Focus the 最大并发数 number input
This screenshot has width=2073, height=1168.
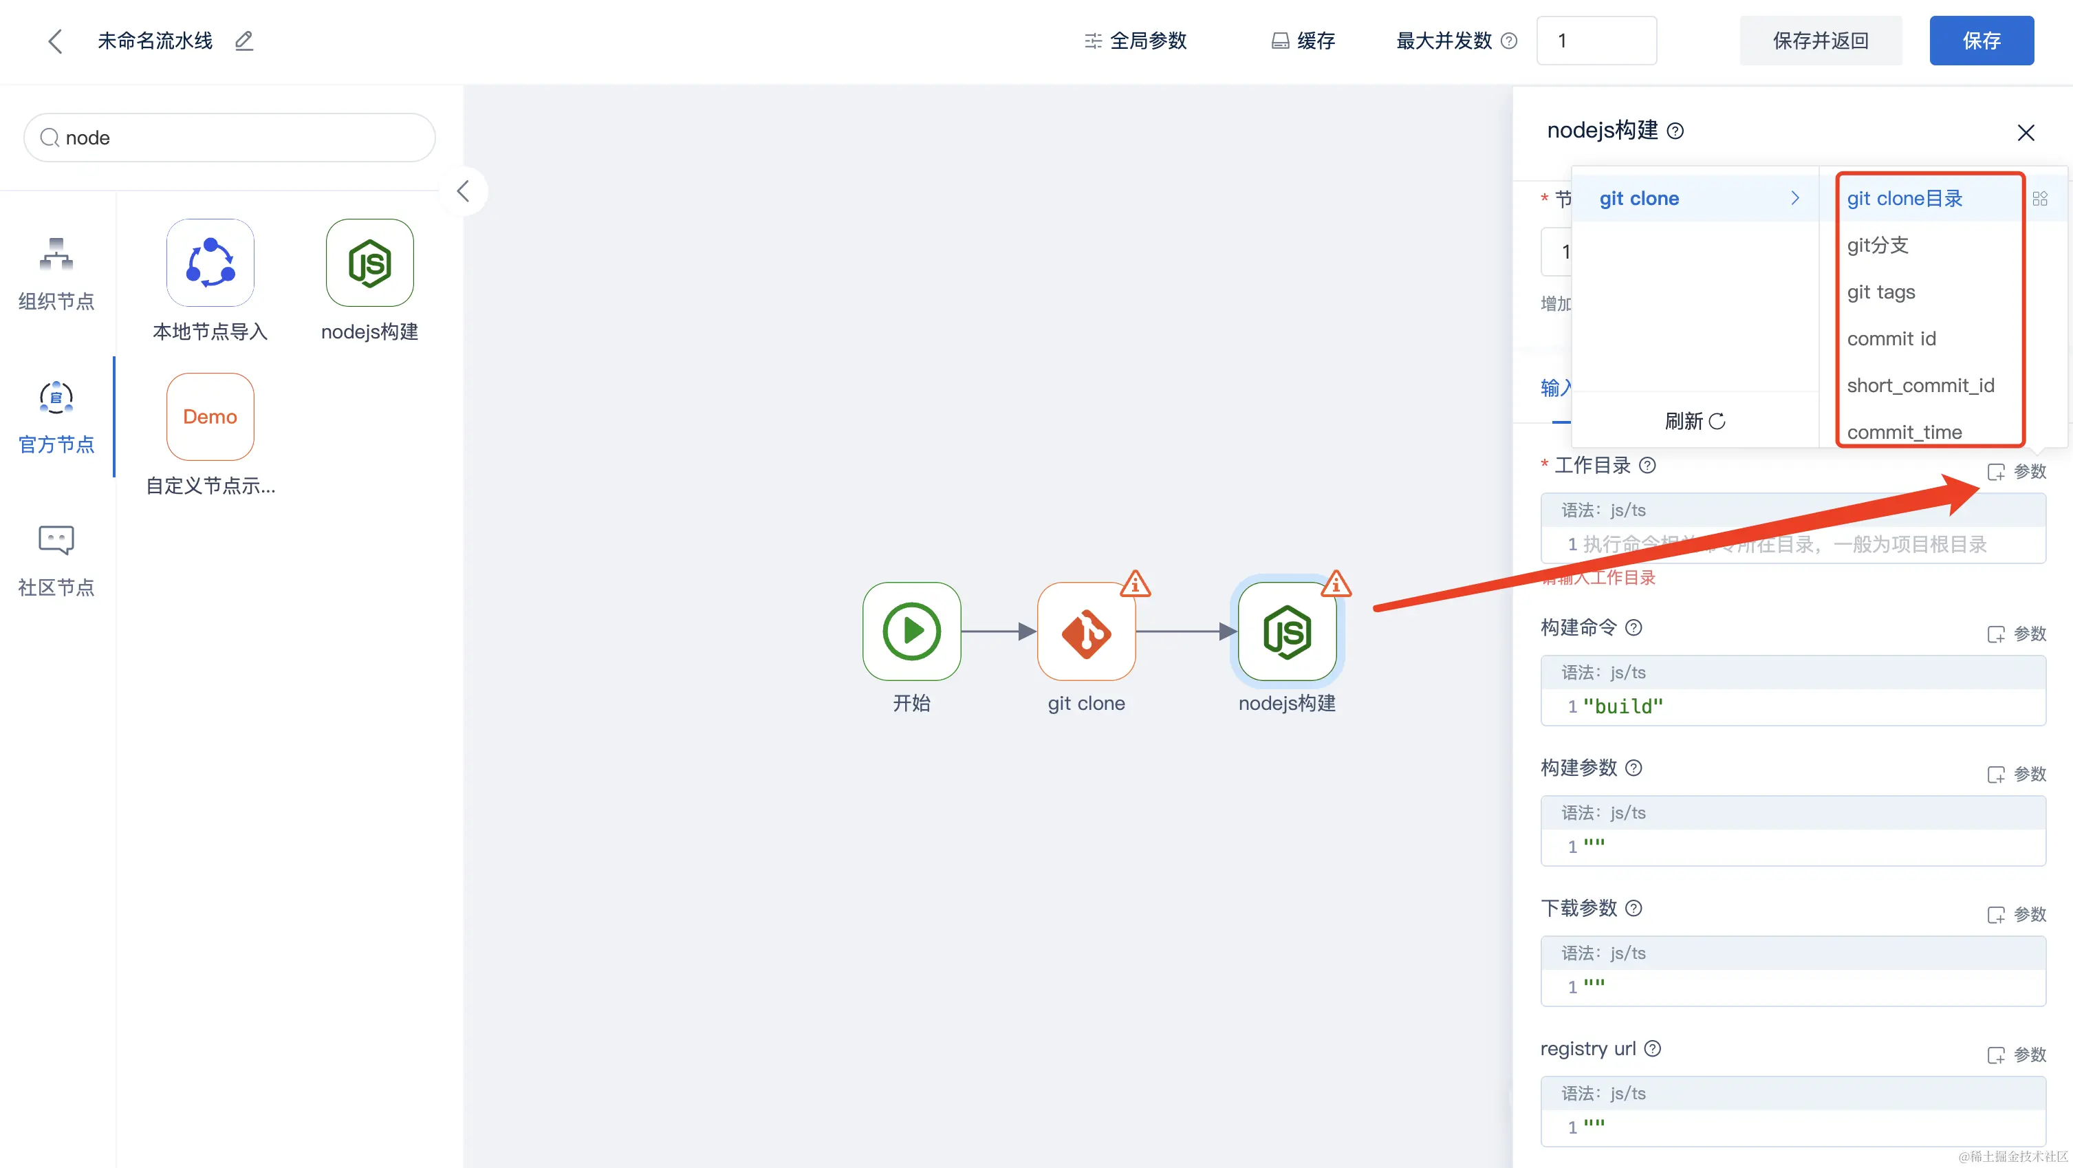[x=1596, y=41]
